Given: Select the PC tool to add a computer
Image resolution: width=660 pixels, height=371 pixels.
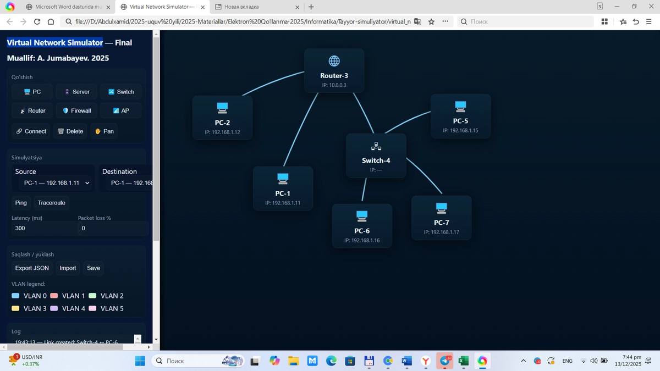Looking at the screenshot, I should click(31, 91).
